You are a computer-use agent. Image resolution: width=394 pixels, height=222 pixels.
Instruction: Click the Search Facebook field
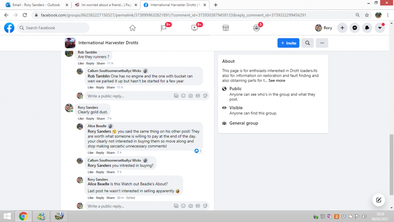[x=53, y=28]
